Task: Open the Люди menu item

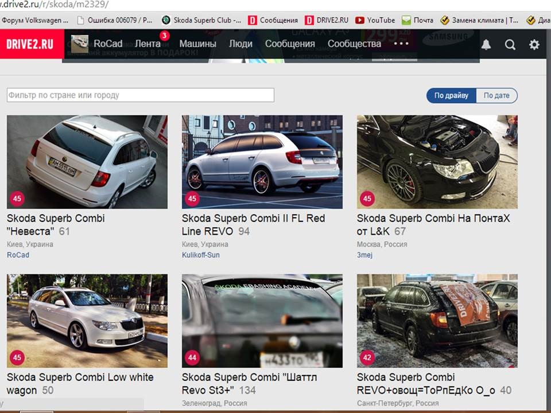Action: (x=240, y=44)
